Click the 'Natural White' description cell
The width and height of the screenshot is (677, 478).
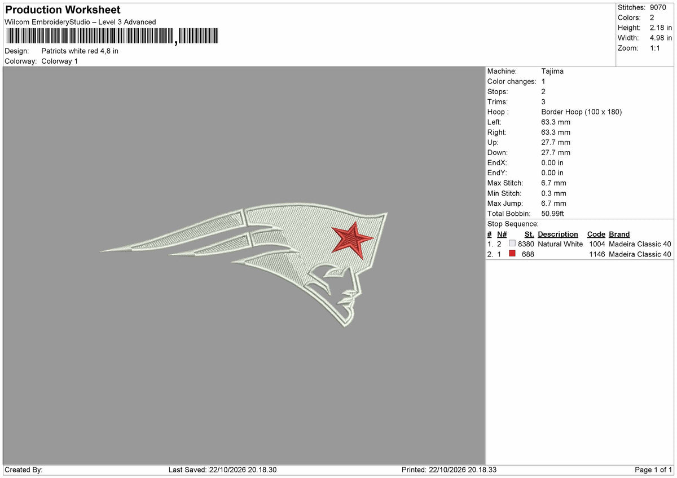click(x=560, y=244)
